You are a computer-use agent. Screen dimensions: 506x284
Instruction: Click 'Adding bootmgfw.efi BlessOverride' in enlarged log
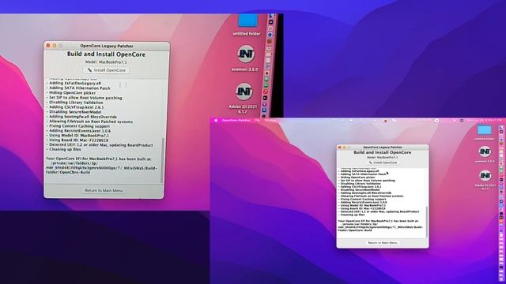81,117
